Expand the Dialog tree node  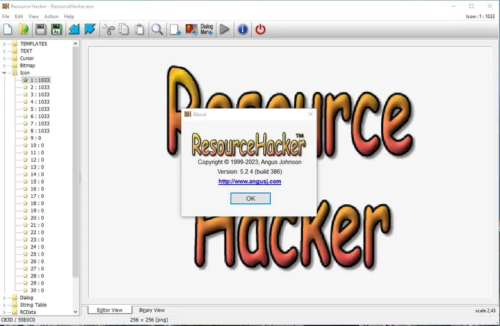tap(4, 298)
